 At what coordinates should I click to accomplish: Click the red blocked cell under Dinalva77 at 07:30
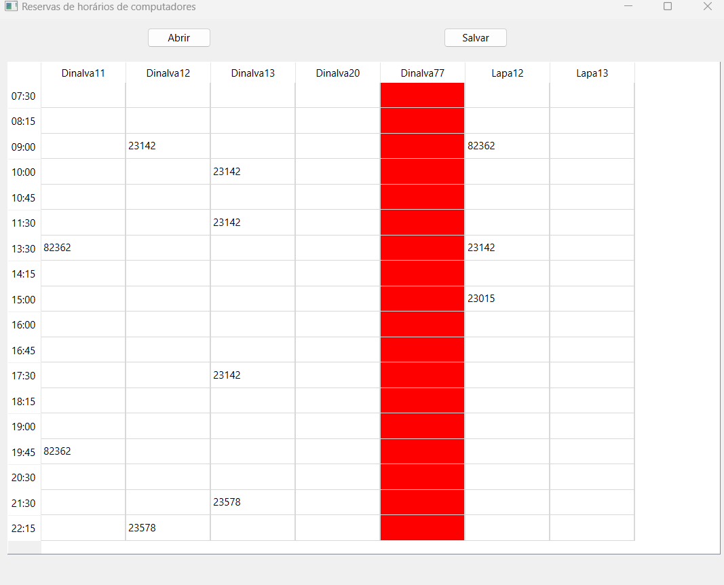click(422, 96)
